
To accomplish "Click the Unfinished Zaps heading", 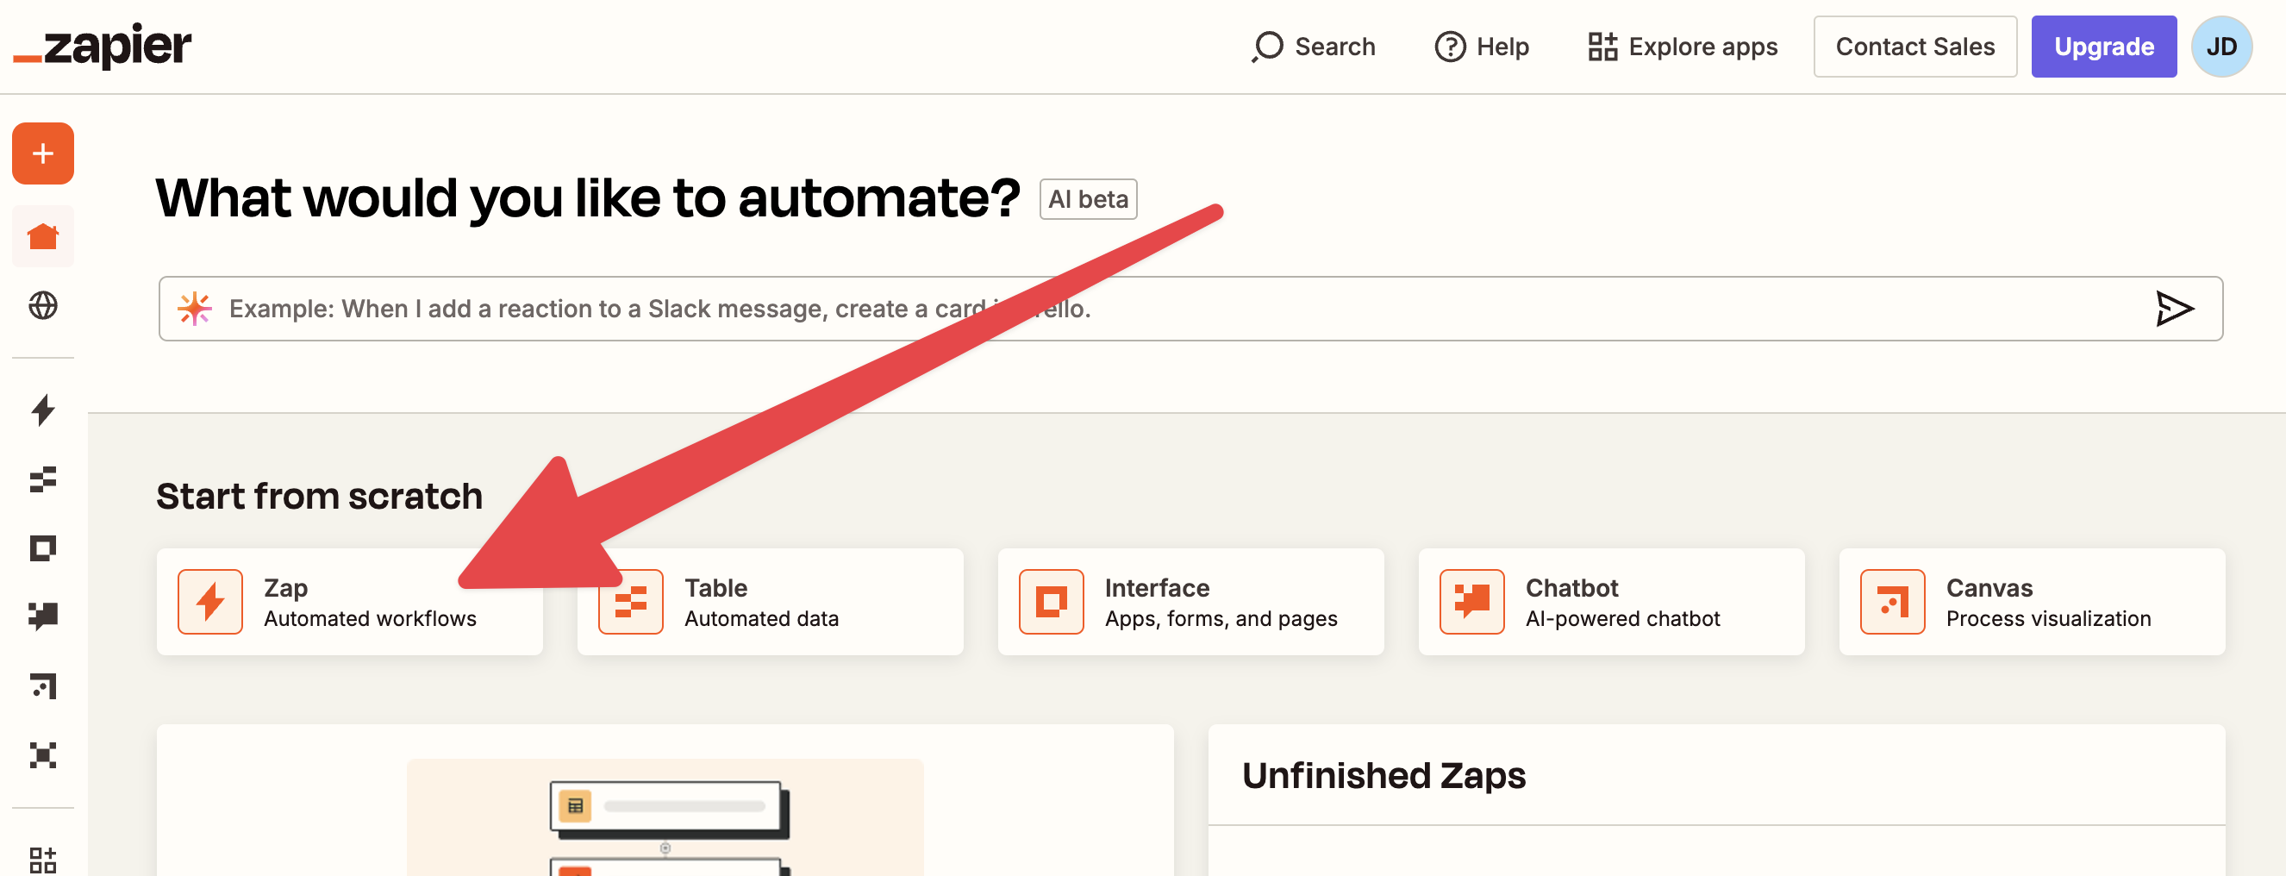I will (1383, 776).
